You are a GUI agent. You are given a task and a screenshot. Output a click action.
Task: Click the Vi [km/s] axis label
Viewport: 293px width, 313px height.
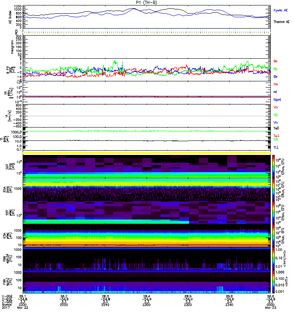[9, 116]
